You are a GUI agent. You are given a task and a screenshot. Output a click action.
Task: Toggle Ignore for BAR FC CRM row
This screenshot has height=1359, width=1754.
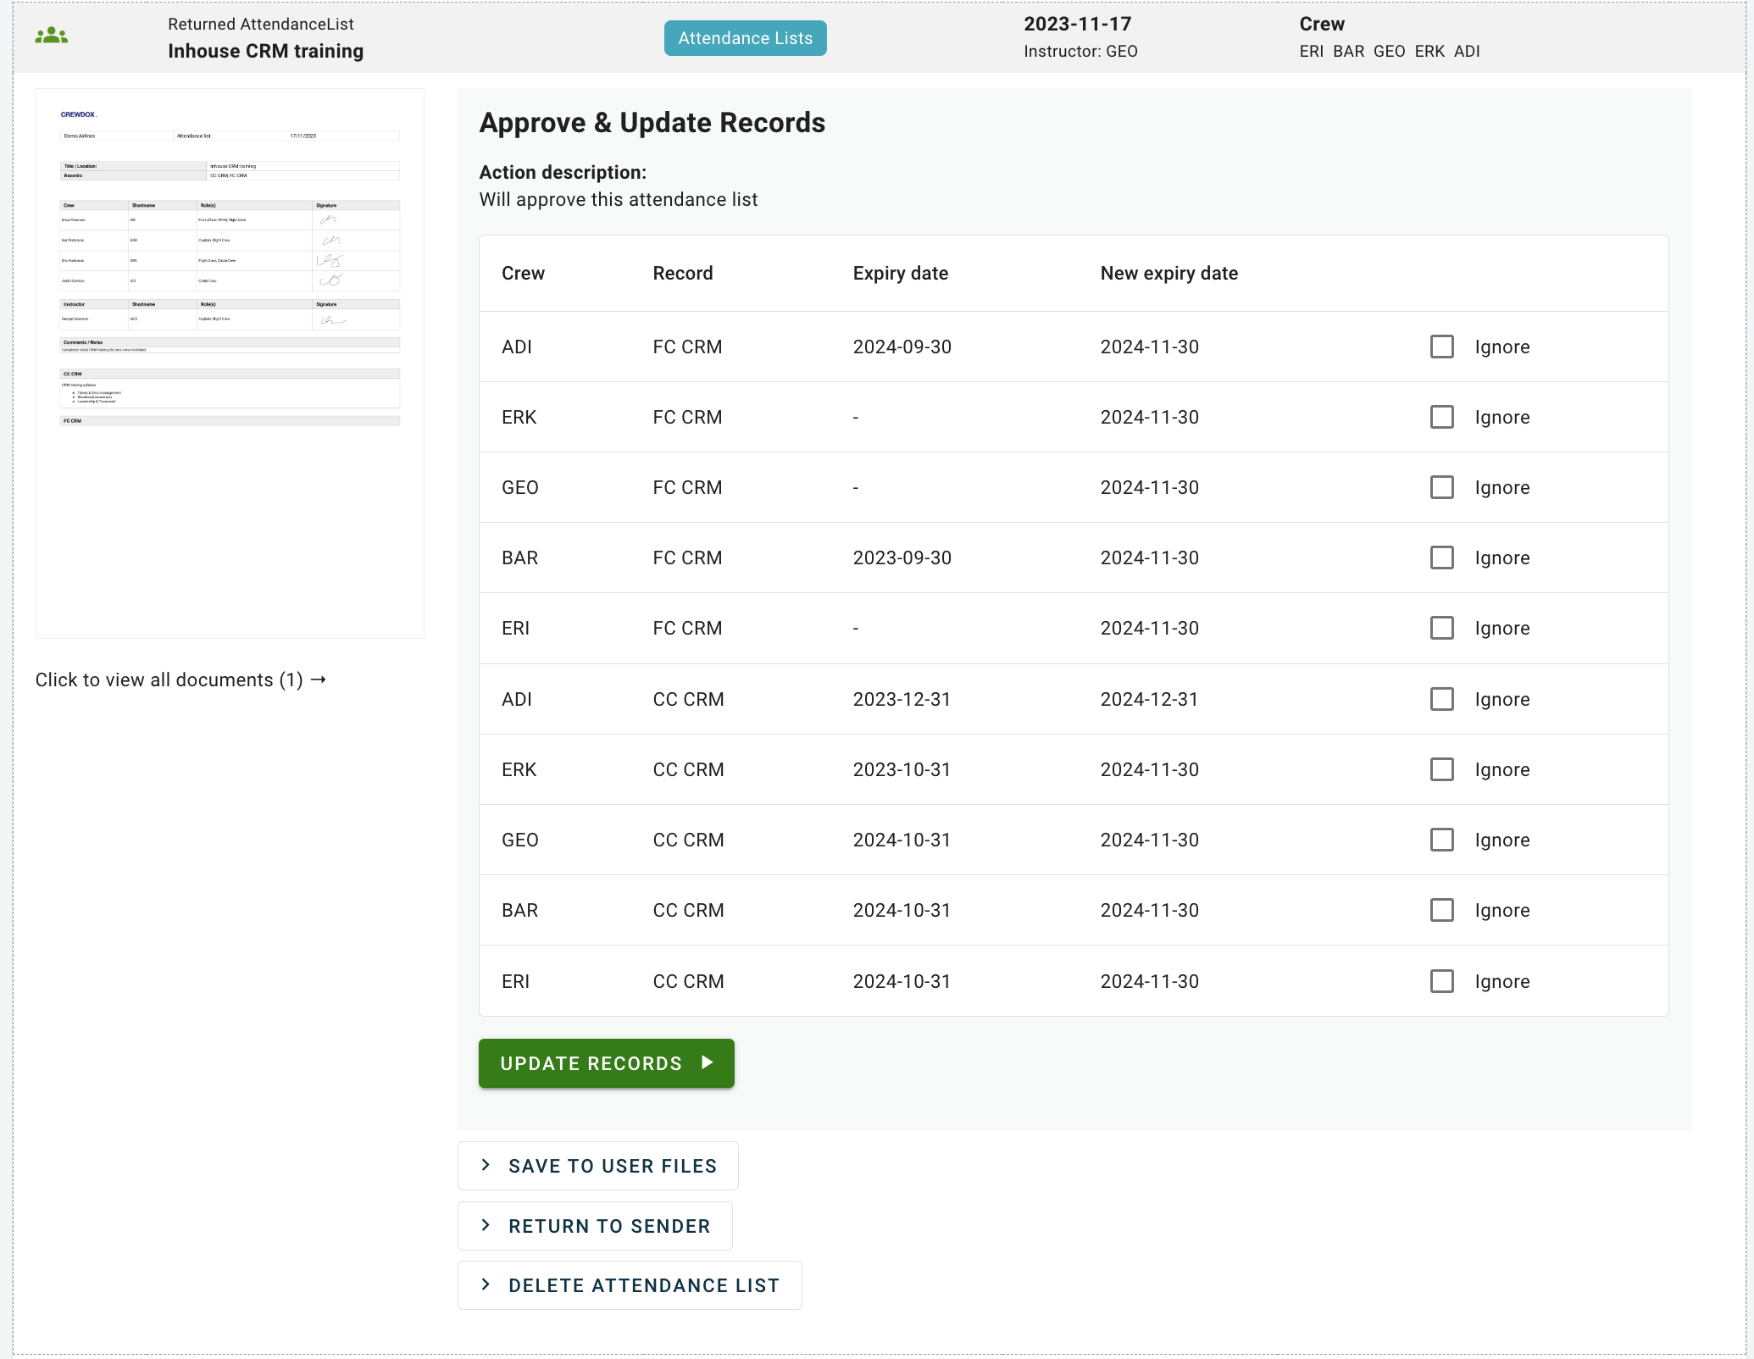1441,557
